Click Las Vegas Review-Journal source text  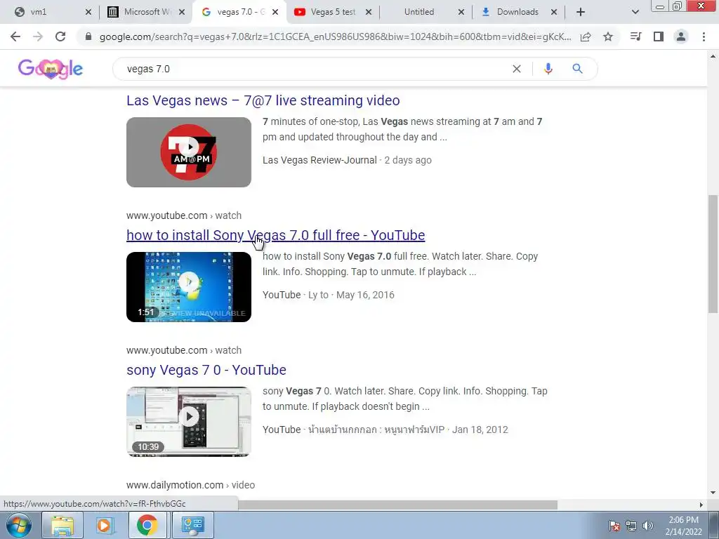click(x=319, y=160)
